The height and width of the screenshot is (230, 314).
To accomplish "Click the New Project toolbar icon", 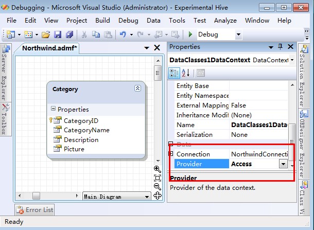I will (x=11, y=34).
